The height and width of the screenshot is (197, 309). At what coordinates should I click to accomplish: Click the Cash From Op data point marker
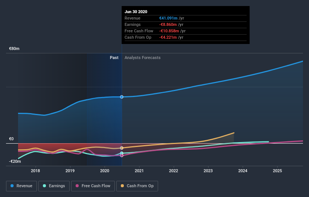(122, 148)
